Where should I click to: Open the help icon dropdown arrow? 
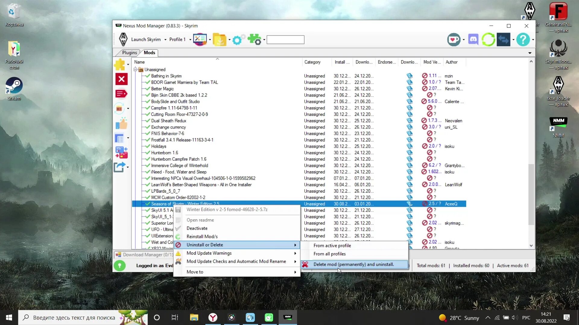[533, 40]
